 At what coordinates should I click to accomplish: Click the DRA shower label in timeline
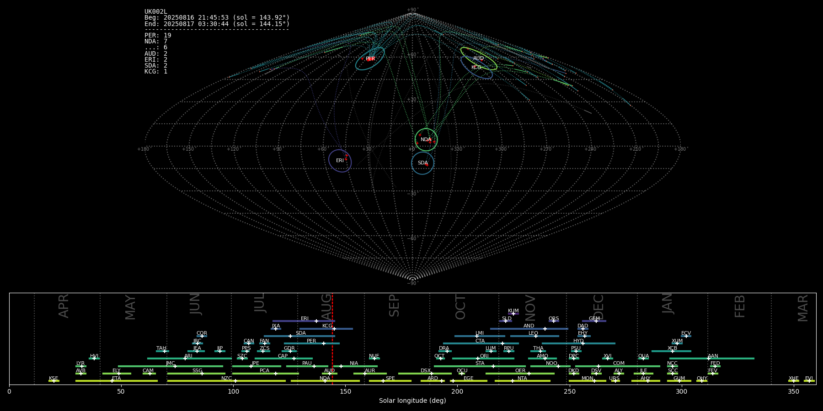(x=444, y=348)
